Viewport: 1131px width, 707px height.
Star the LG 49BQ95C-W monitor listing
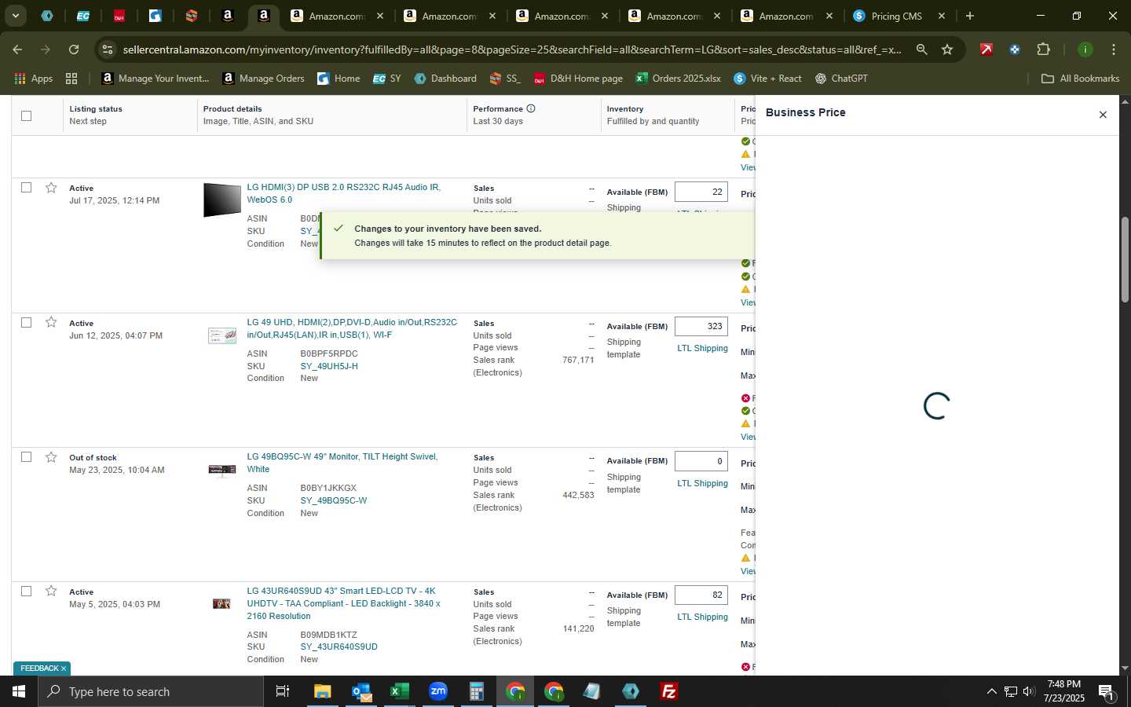(x=51, y=457)
